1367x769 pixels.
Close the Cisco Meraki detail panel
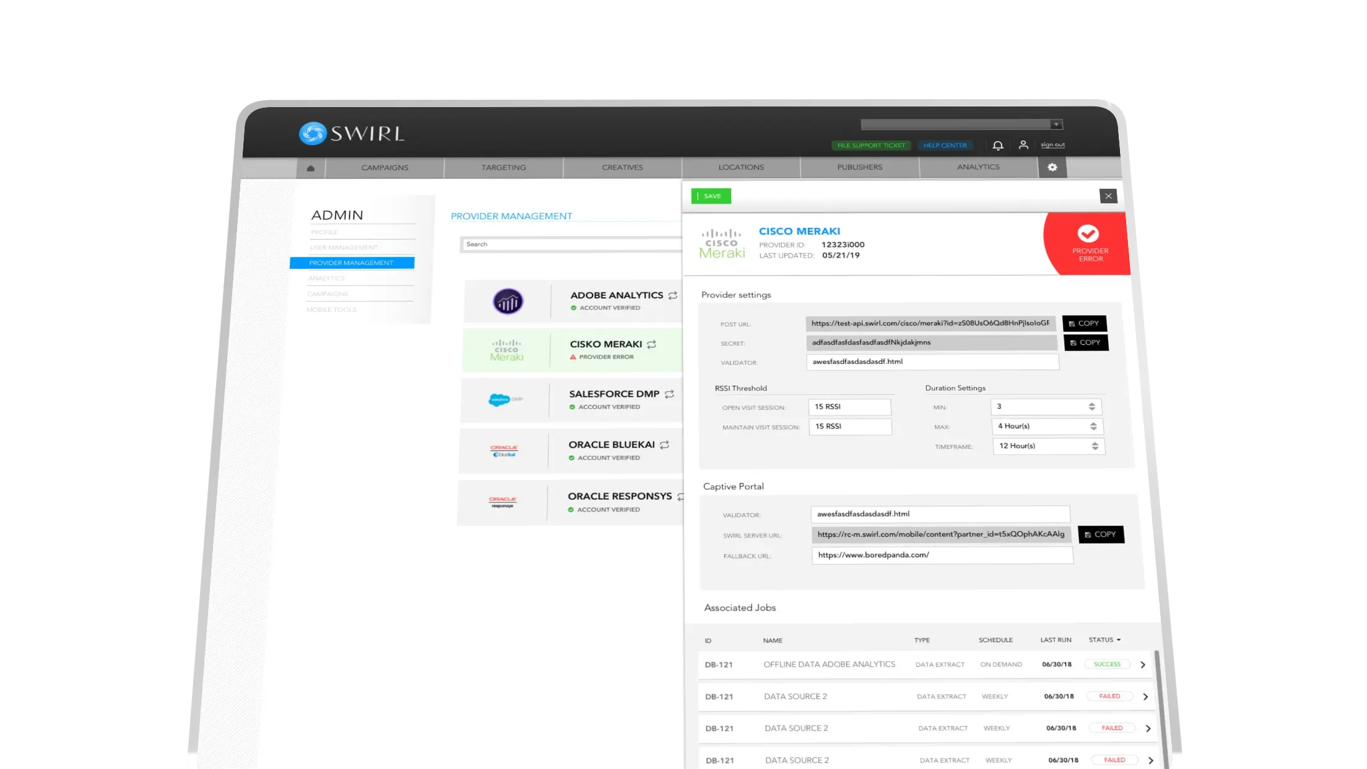tap(1108, 196)
